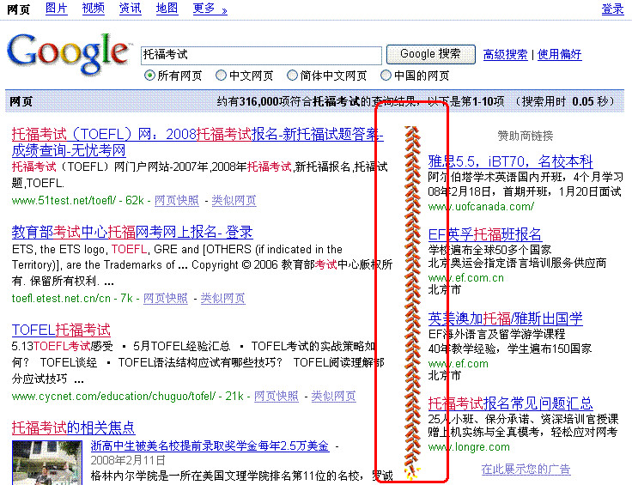
Task: Click the www.longre.com ad URL
Action: point(469,446)
